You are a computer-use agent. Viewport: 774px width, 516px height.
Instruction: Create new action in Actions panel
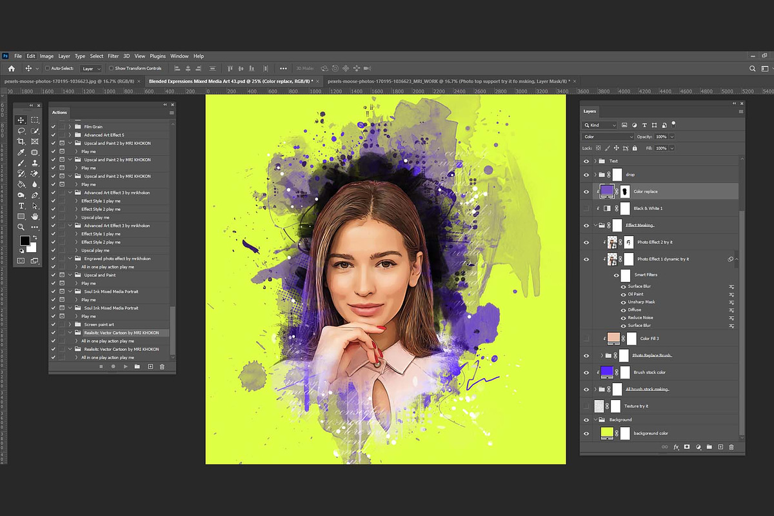pyautogui.click(x=150, y=366)
